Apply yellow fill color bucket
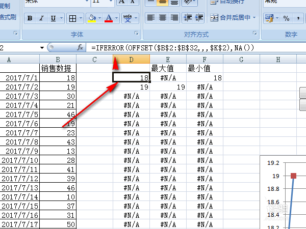The width and height of the screenshot is (306, 229). click(x=92, y=18)
